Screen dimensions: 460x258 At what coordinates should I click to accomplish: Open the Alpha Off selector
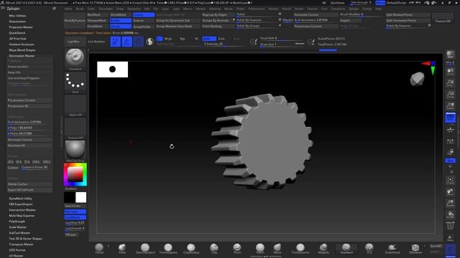pos(75,105)
